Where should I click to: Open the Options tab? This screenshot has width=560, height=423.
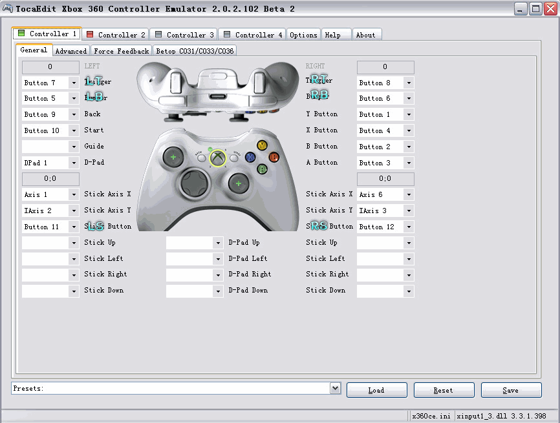(303, 35)
